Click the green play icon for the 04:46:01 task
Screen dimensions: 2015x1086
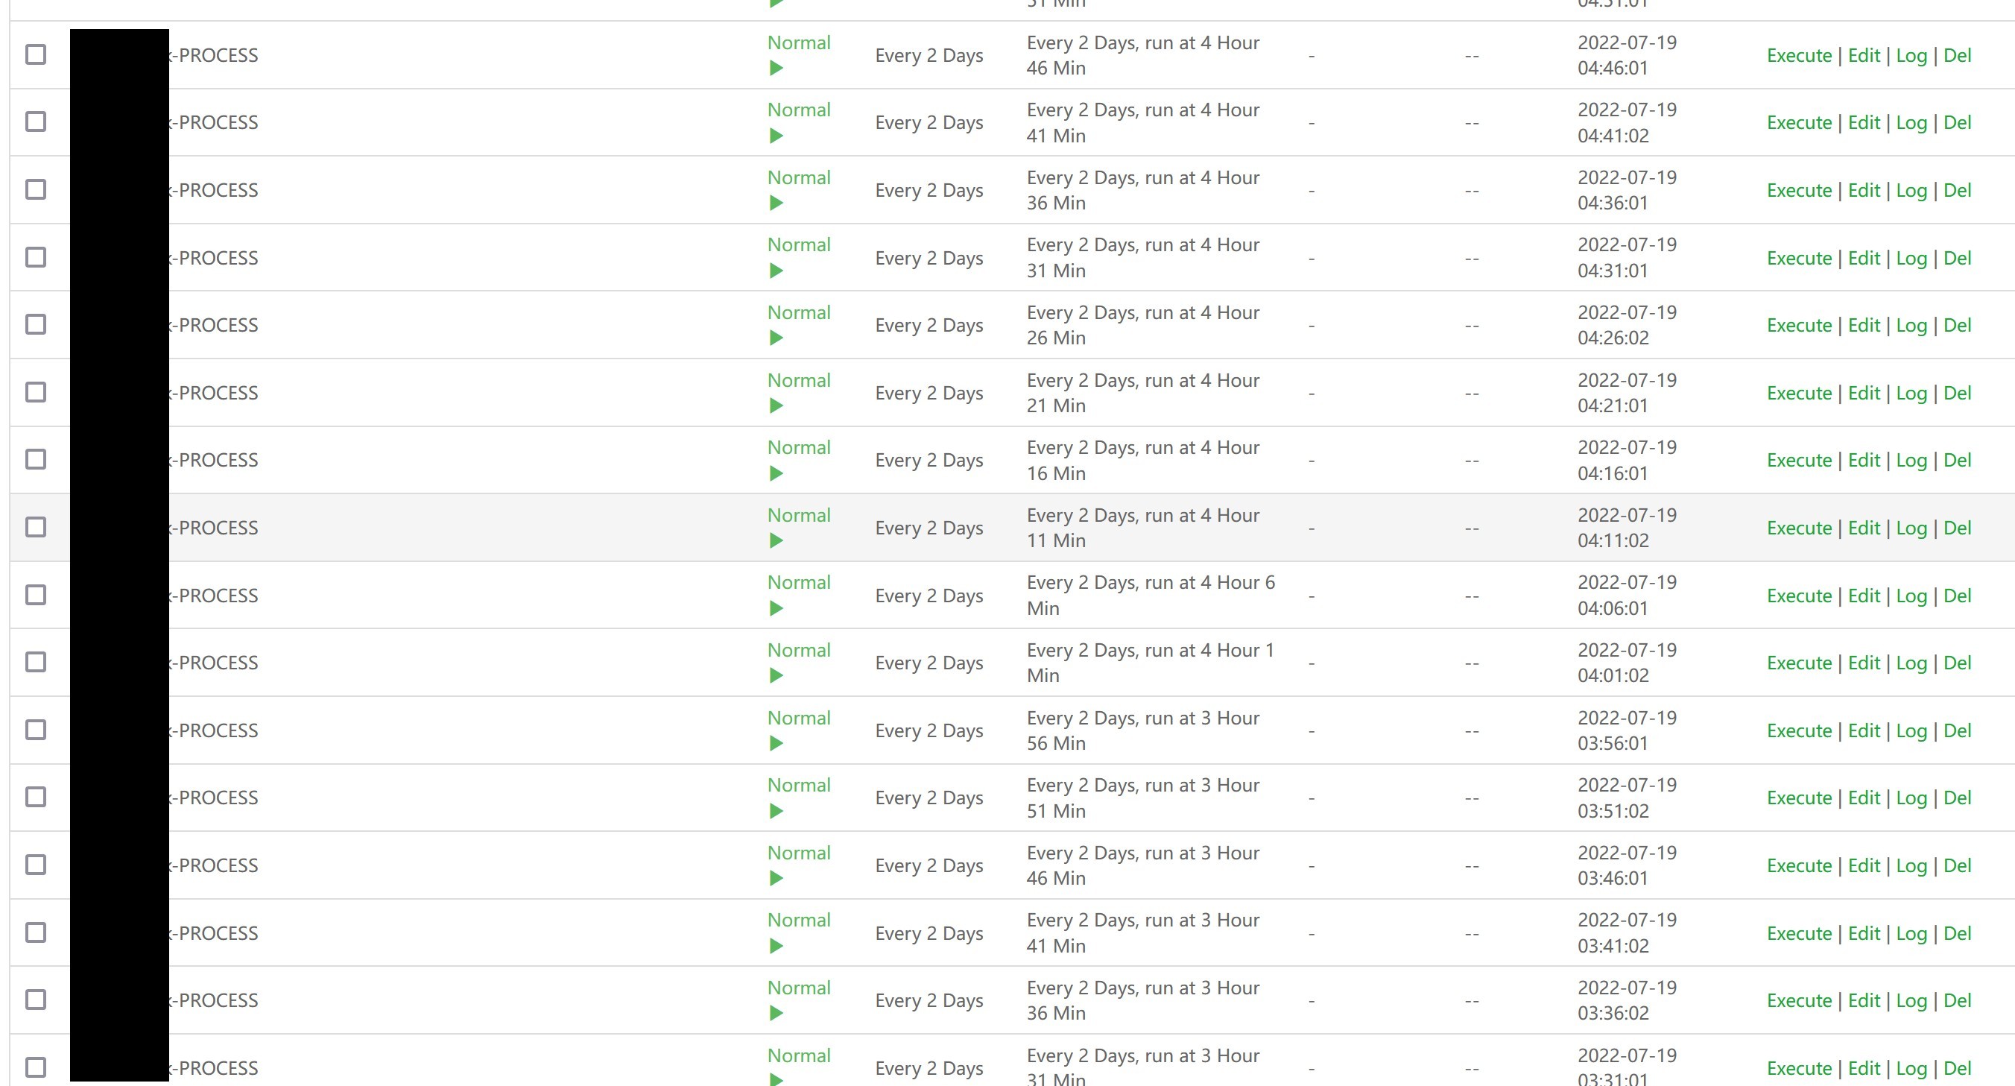coord(775,69)
